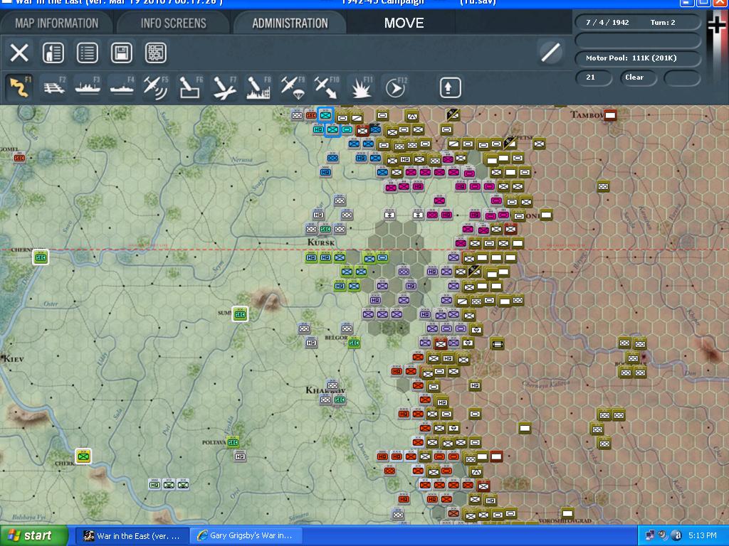Select Air Transfer mode (F10) icon
The width and height of the screenshot is (729, 546).
point(326,87)
